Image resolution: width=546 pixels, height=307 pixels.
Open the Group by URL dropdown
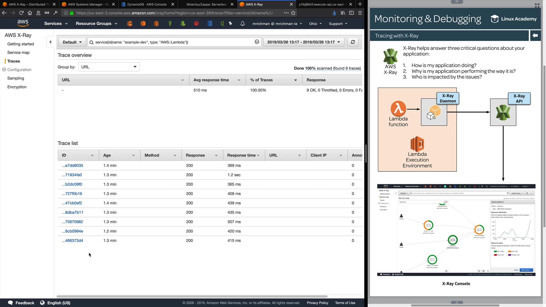coord(109,67)
